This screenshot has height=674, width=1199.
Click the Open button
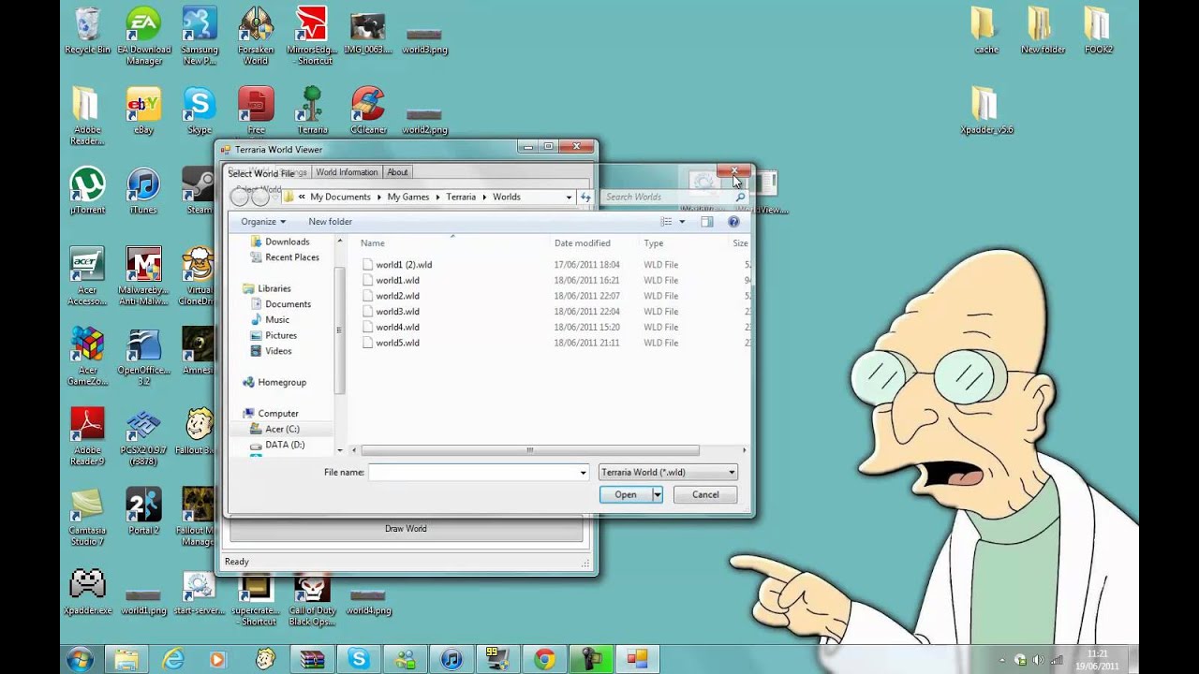626,494
